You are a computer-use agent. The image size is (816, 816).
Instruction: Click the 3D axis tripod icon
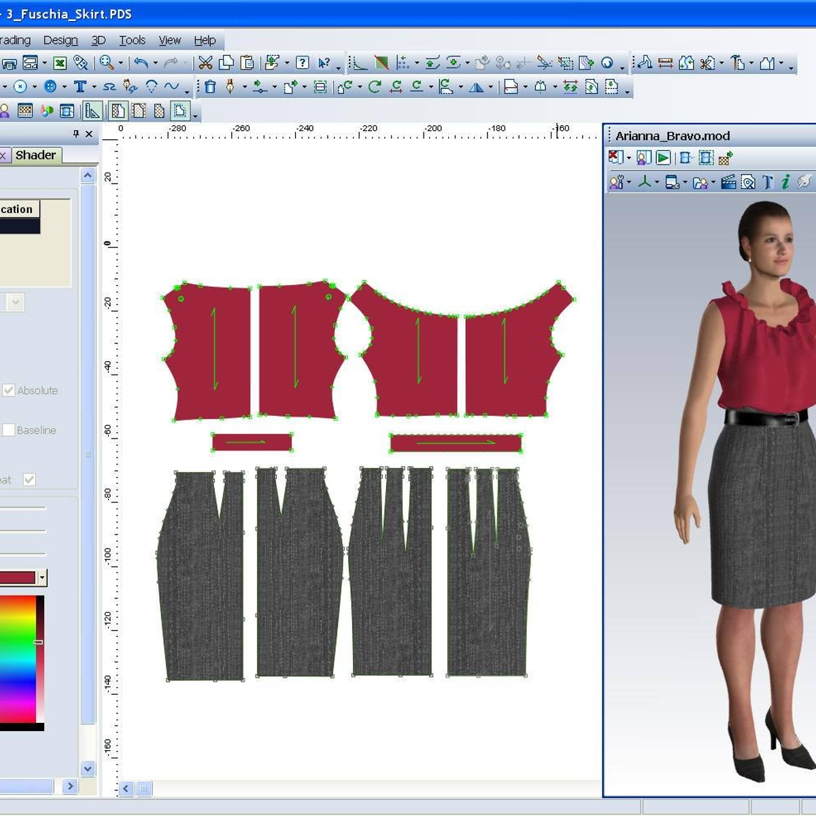(644, 182)
